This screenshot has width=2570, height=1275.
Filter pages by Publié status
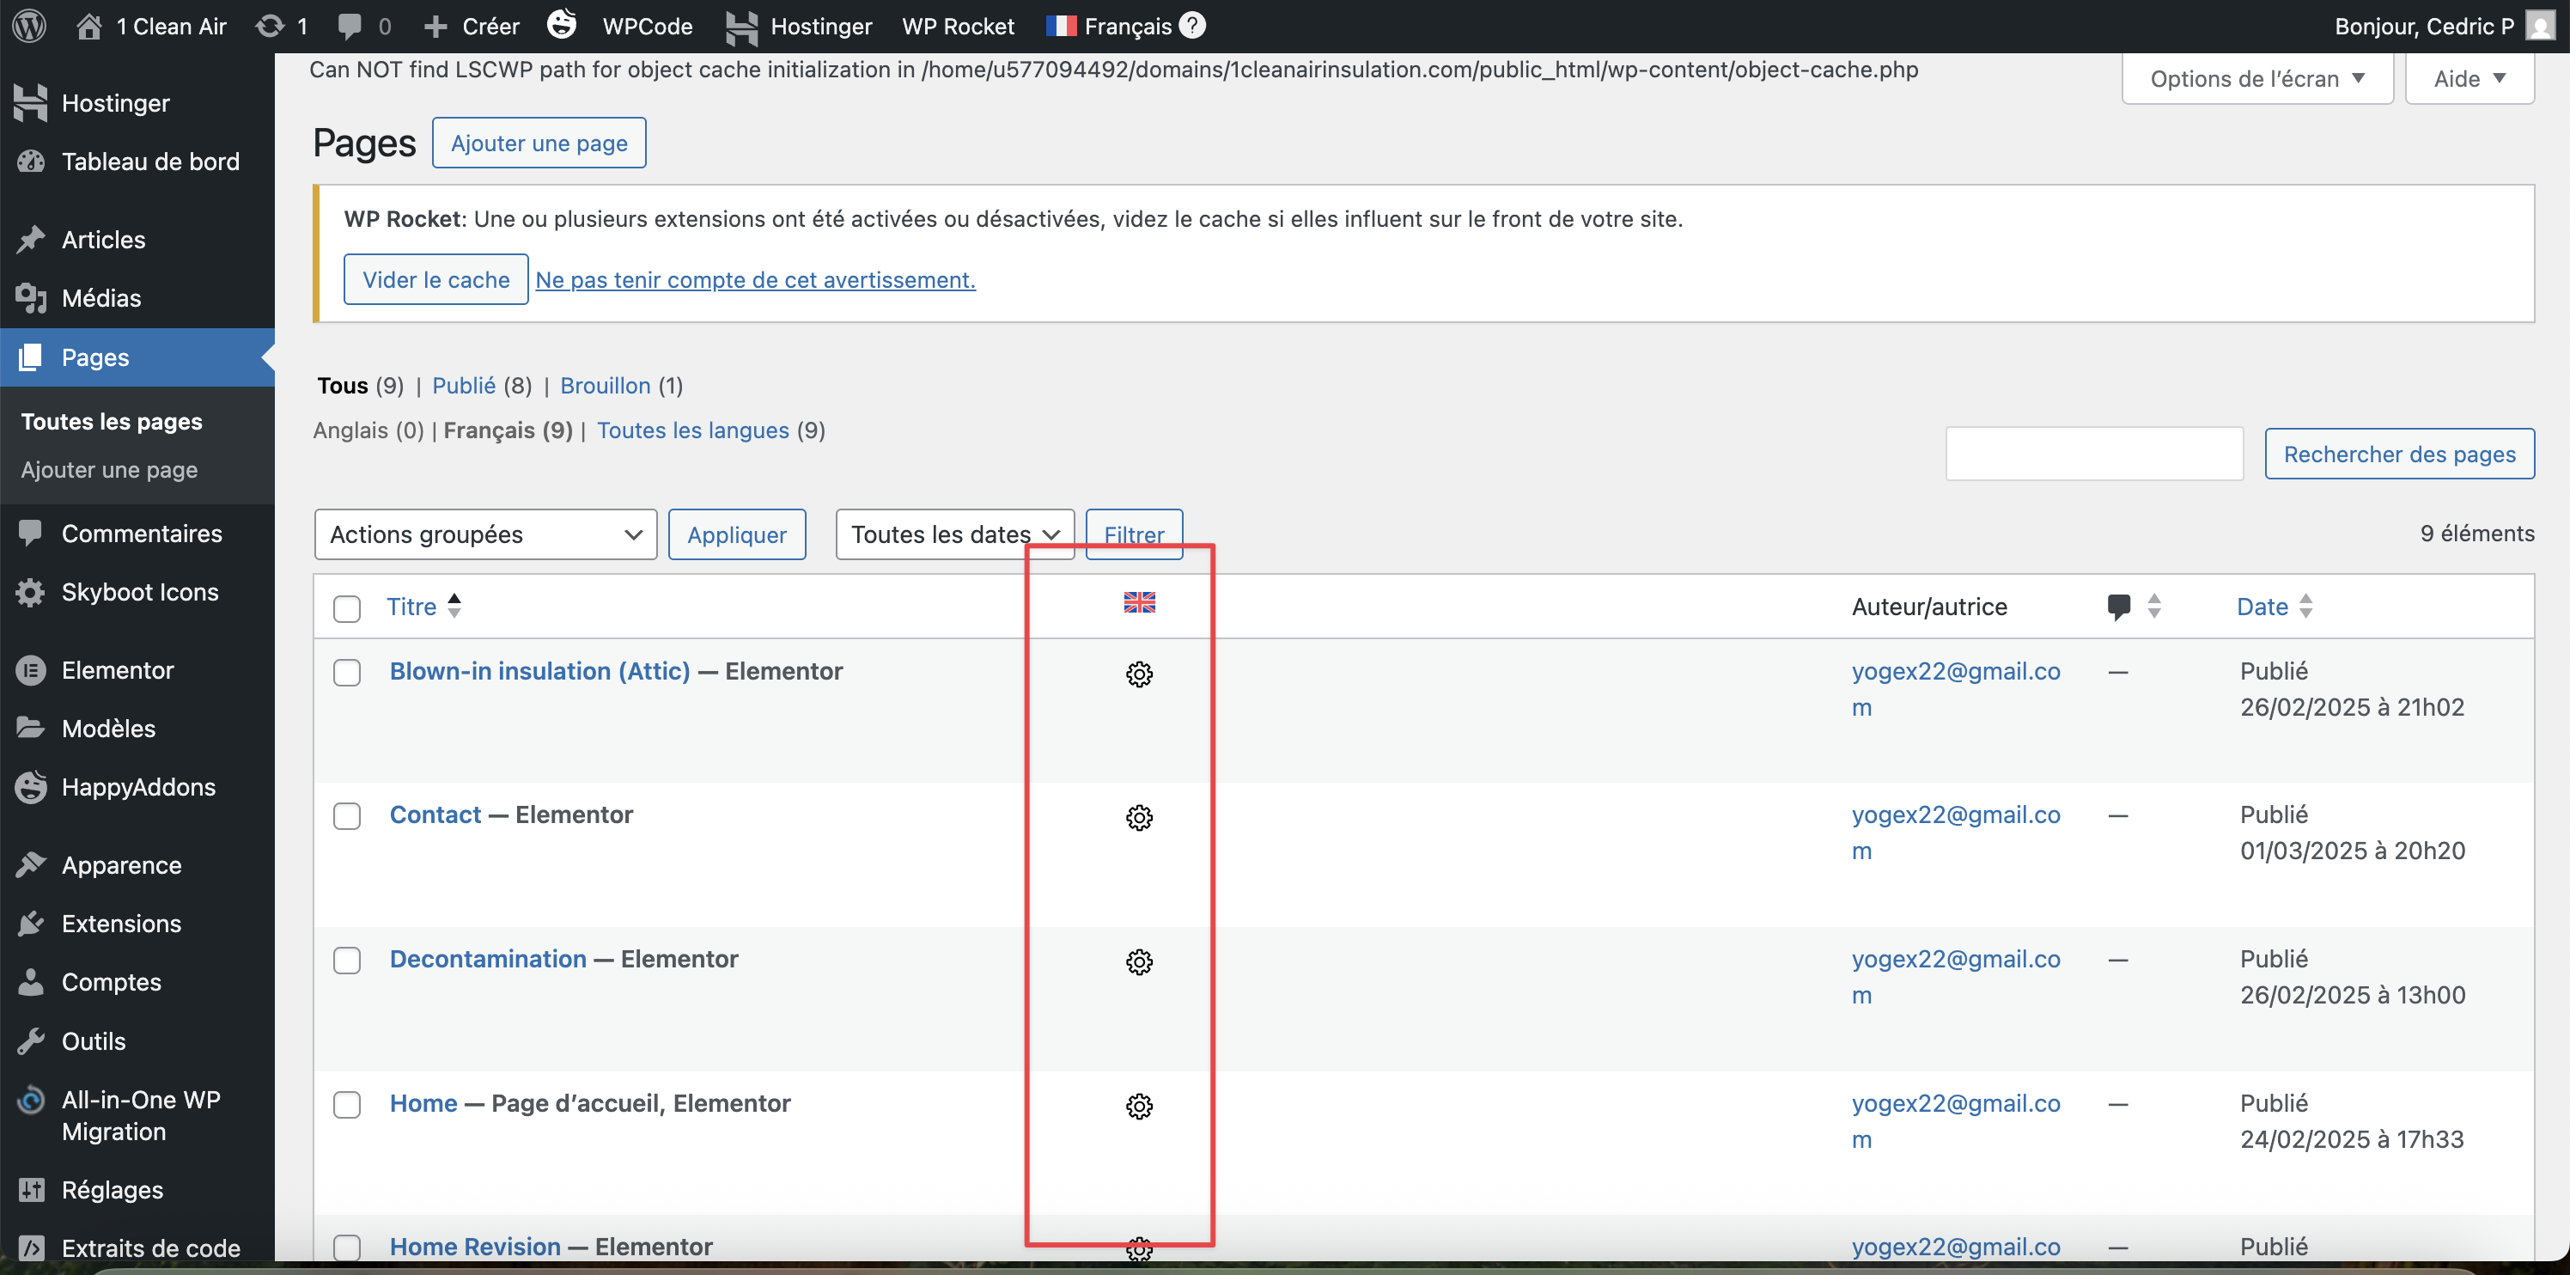463,386
